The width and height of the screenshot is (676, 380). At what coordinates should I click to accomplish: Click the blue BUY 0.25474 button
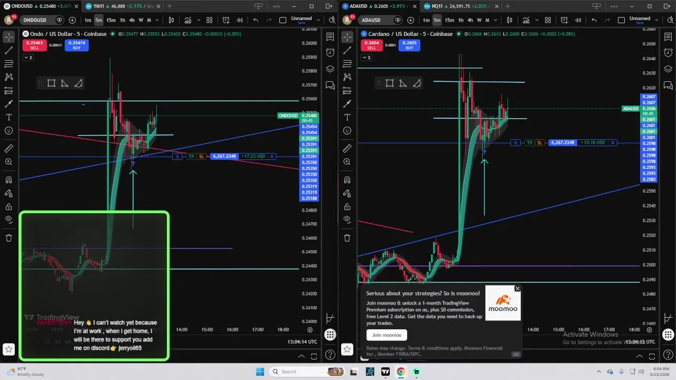pyautogui.click(x=77, y=45)
